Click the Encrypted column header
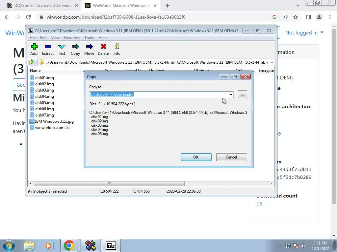Screen dimensions: 337x252 [266, 71]
